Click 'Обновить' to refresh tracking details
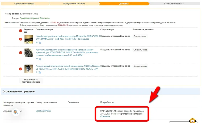 [105, 116]
